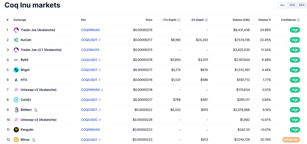Viewport: 307px width, 144px height.
Task: Click the $7,010,728 volume value
Action: (242, 140)
